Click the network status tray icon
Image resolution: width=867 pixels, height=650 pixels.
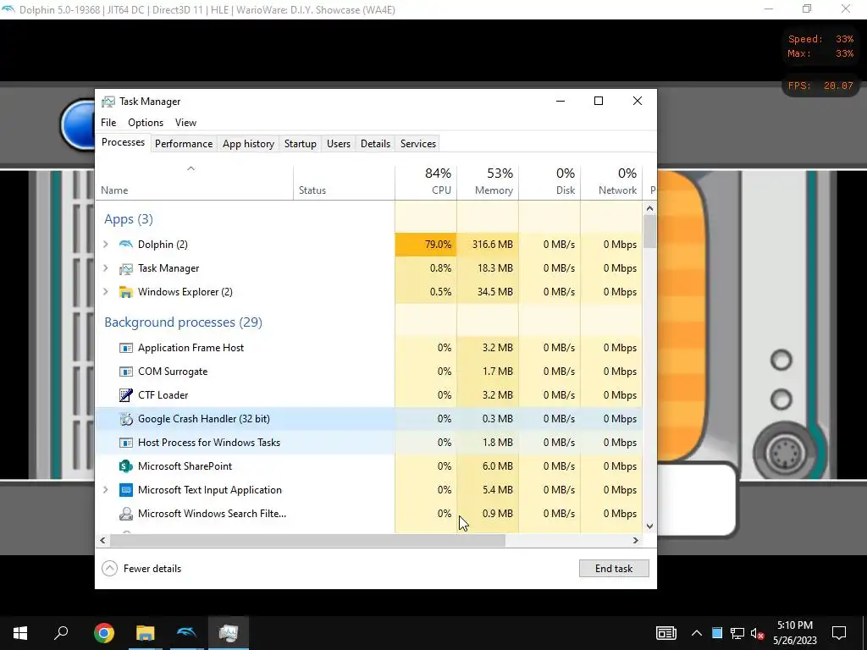coord(737,633)
